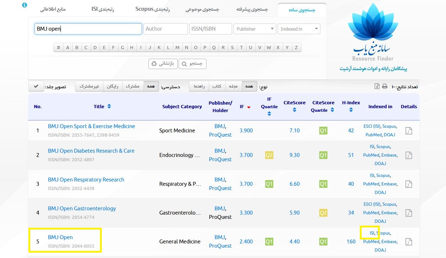Click H-Index value 42
The image size is (446, 258).
(351, 131)
